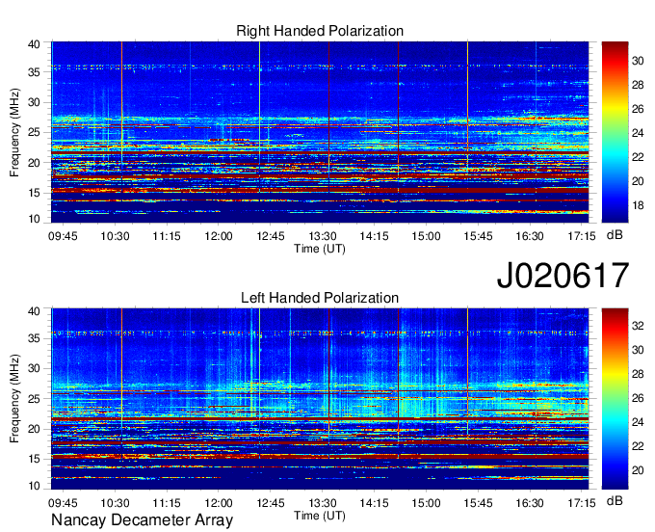Viewport: 655px width, 532px height.
Task: Click the 10:30 time tick on right-handed plot
Action: [x=115, y=236]
